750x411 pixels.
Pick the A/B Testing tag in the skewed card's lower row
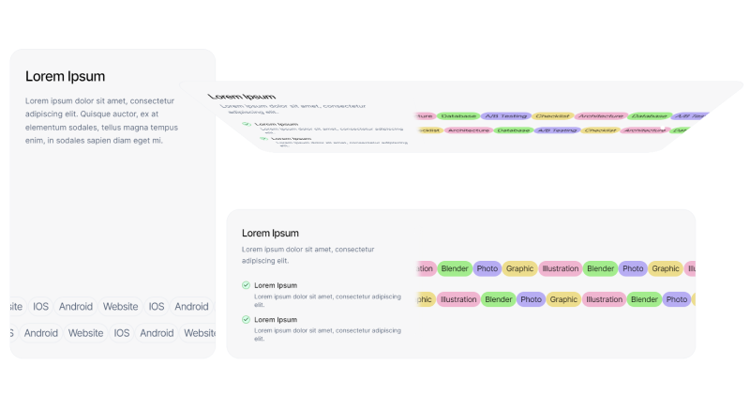pyautogui.click(x=556, y=130)
